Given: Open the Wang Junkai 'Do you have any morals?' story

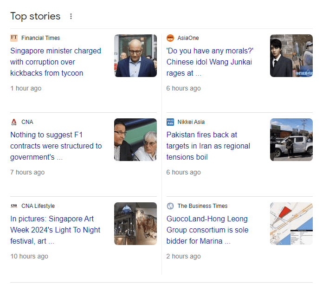Looking at the screenshot, I should coord(210,62).
